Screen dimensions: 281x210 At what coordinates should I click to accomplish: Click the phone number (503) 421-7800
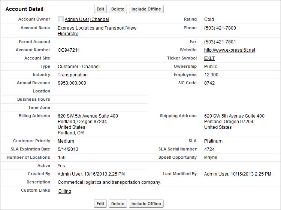coord(220,28)
